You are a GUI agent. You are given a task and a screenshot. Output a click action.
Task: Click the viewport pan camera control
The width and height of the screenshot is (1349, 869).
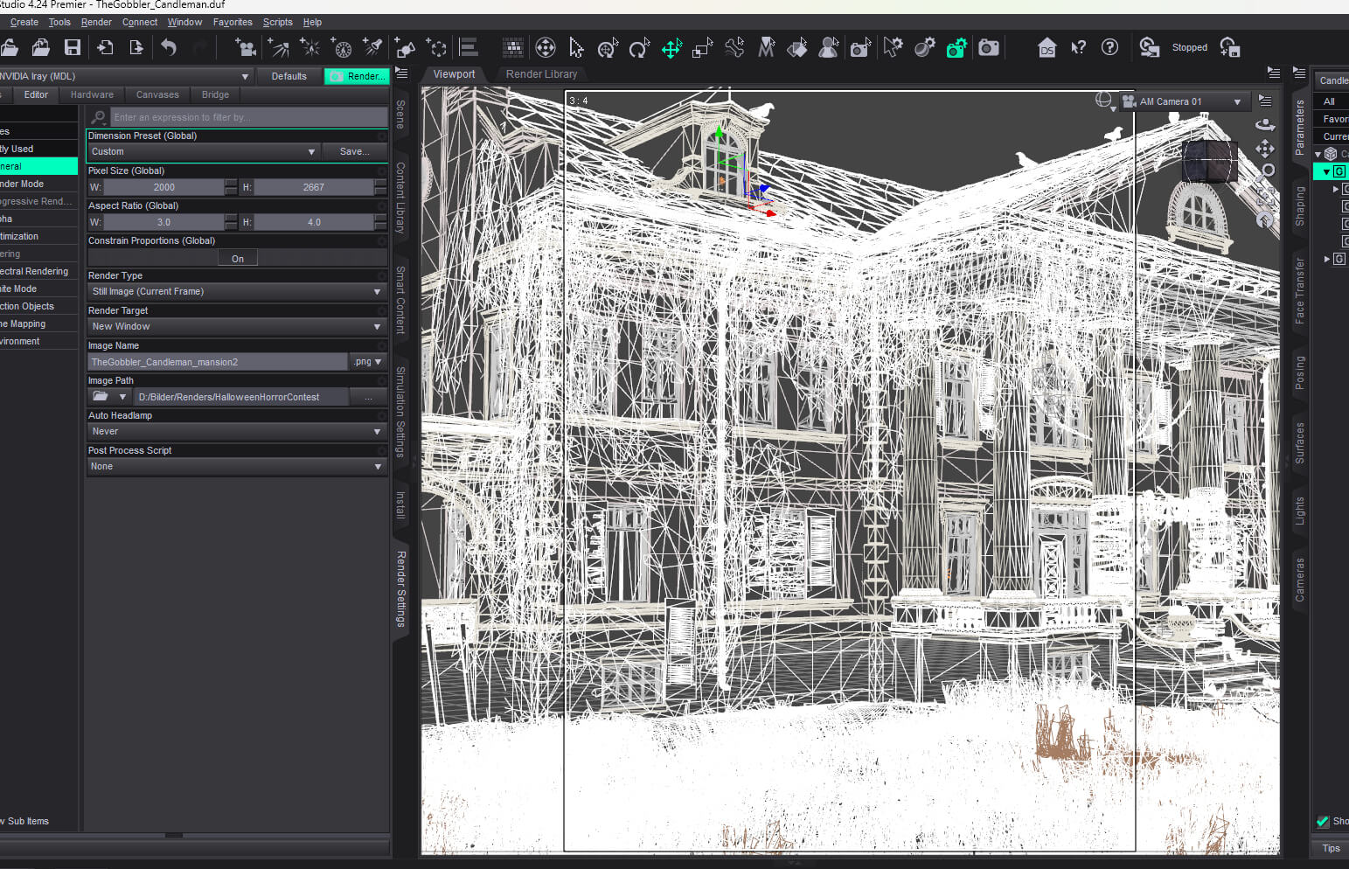[x=1264, y=149]
